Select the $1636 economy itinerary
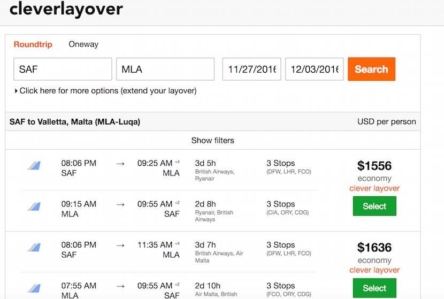The height and width of the screenshot is (299, 444). click(x=374, y=288)
